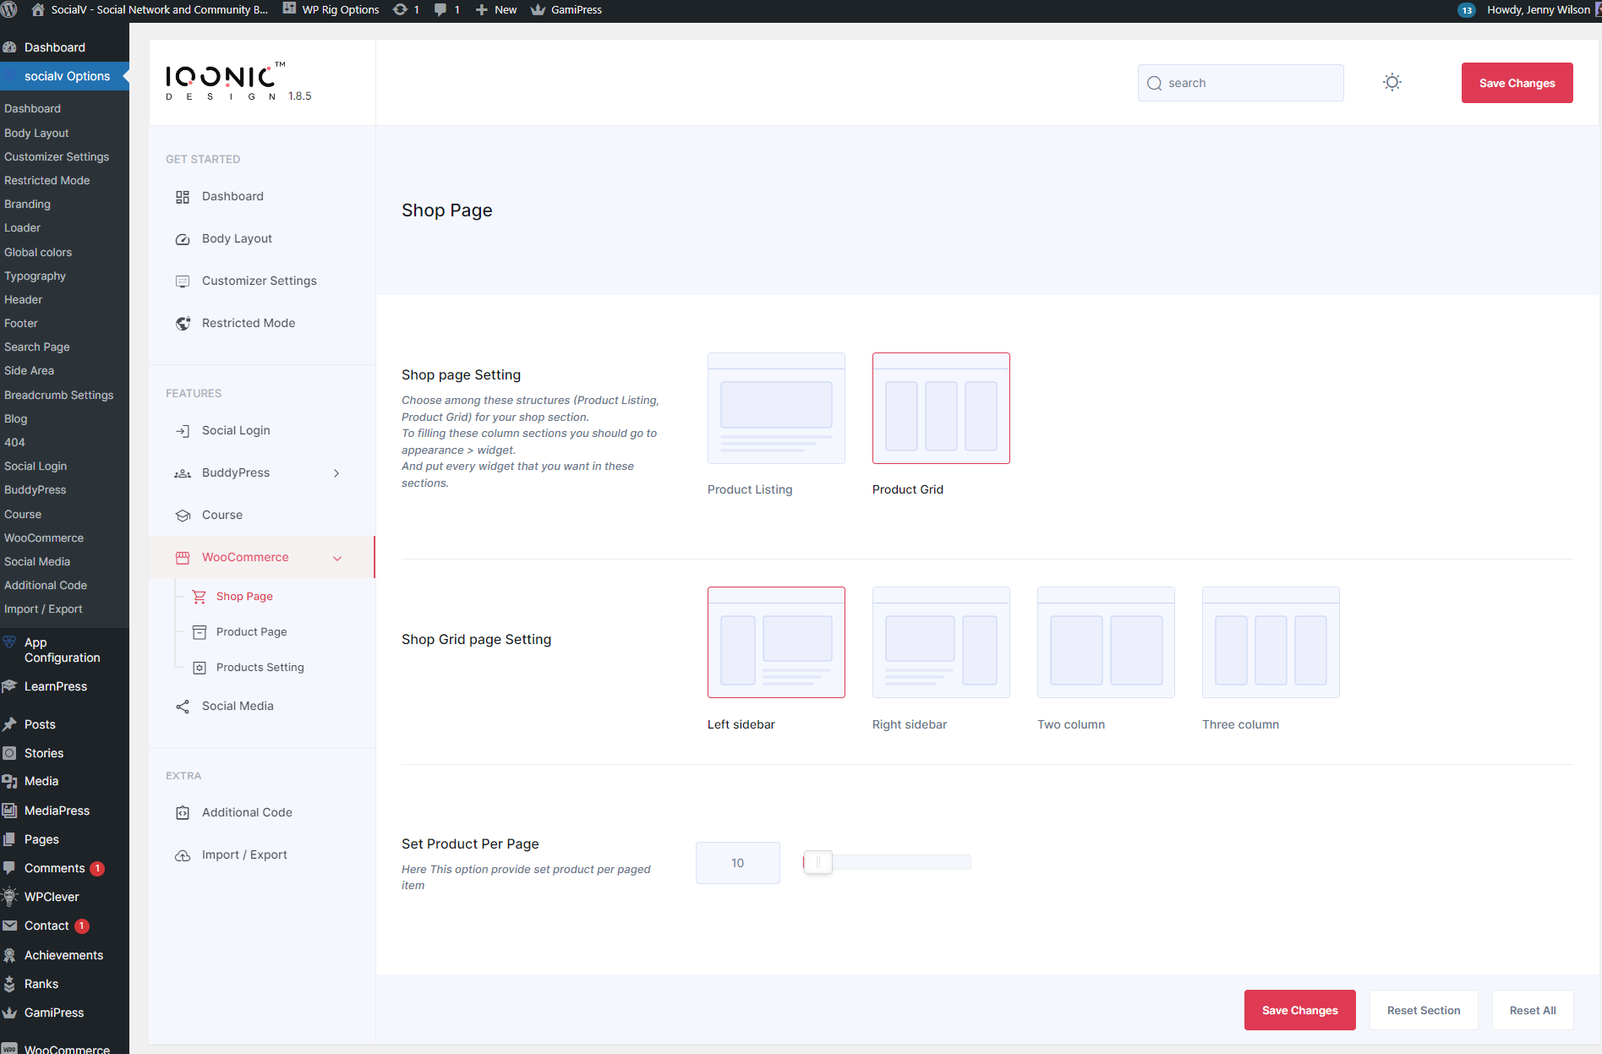Open Products Setting submenu item
The height and width of the screenshot is (1054, 1602).
pos(260,668)
